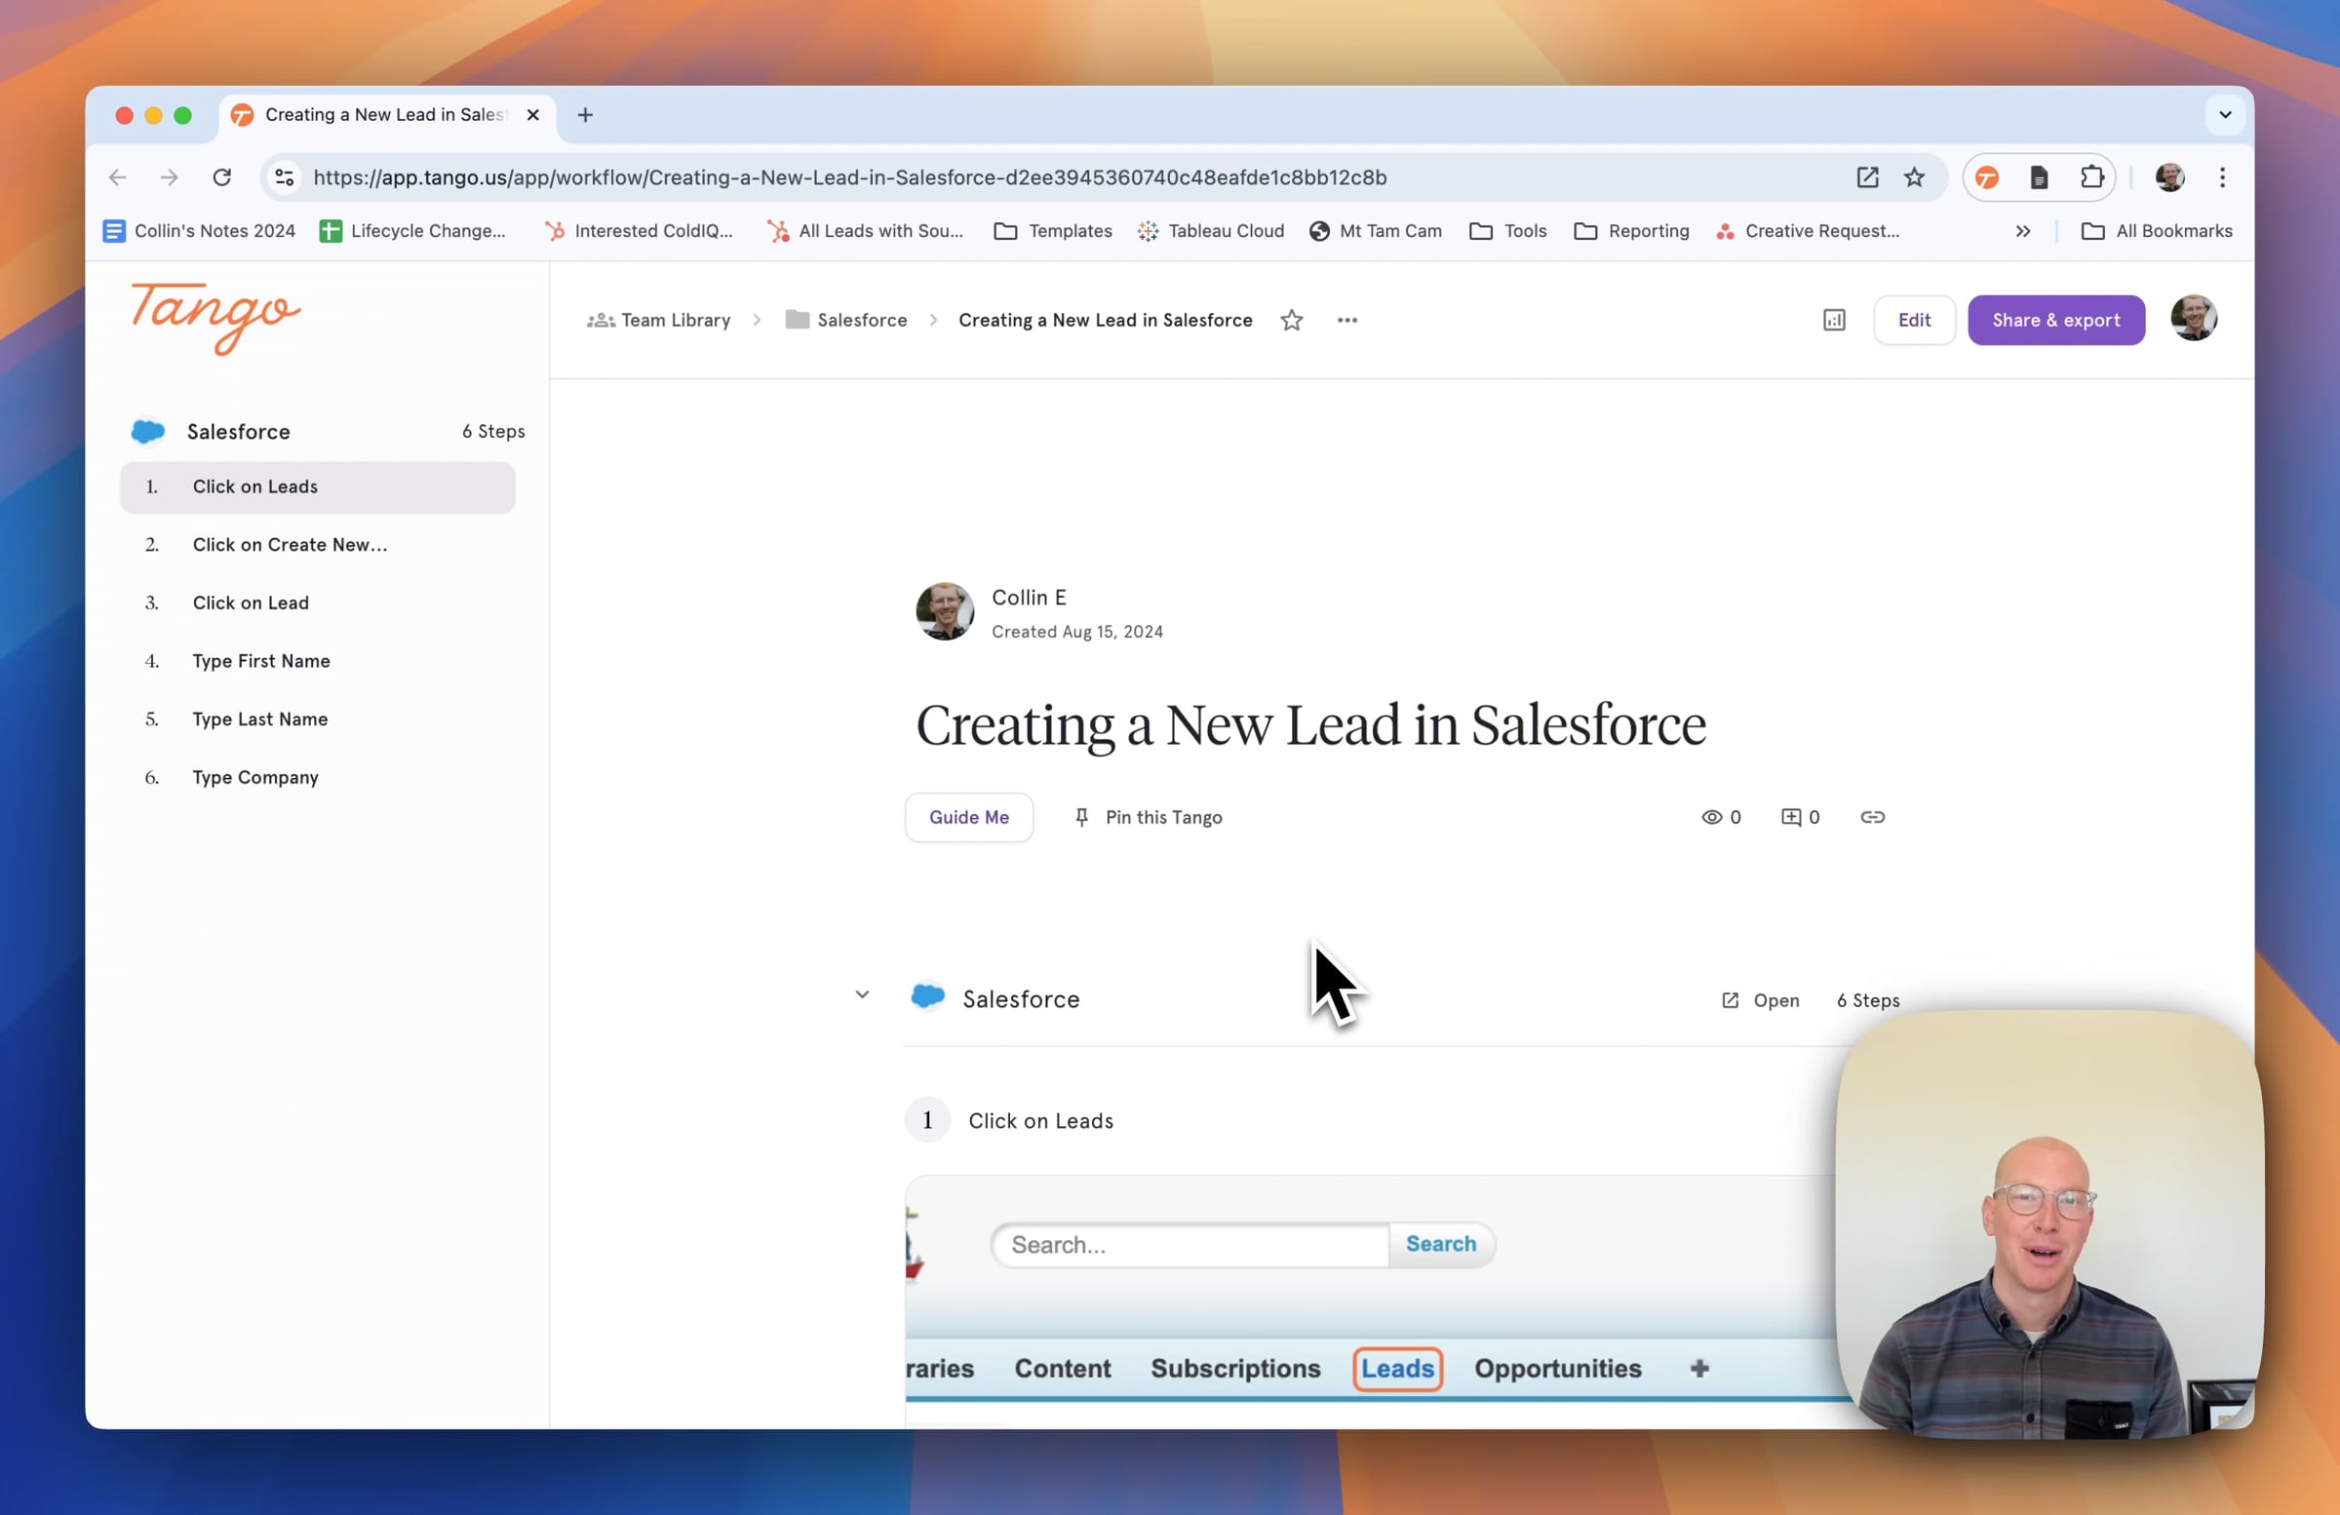Open the Reporting bookmark folder
This screenshot has height=1515, width=2340.
pos(1632,231)
